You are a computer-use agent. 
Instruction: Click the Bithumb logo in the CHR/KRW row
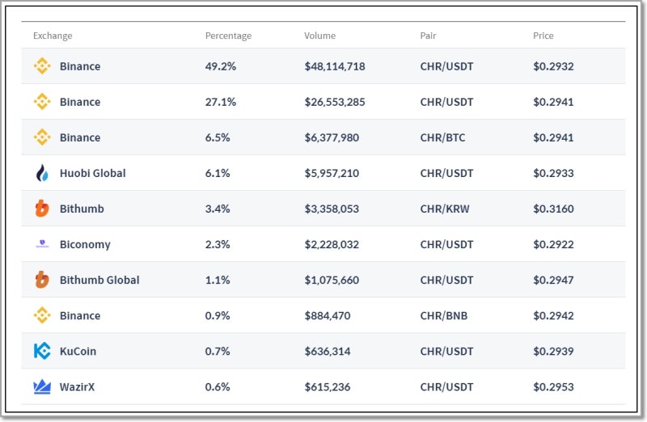pos(42,209)
